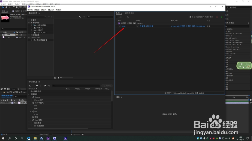This screenshot has width=252, height=141.
Task: Select the After Effects Selection arrow tool
Action: pos(3,7)
